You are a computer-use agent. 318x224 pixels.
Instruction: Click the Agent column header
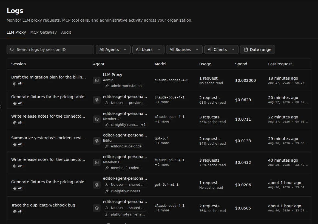click(99, 64)
